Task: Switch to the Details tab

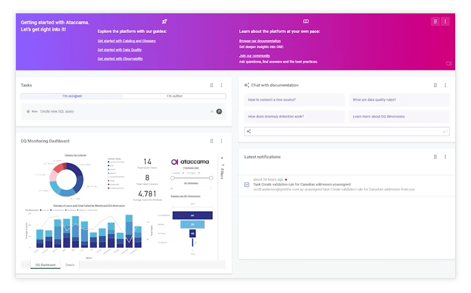Action: click(x=70, y=265)
